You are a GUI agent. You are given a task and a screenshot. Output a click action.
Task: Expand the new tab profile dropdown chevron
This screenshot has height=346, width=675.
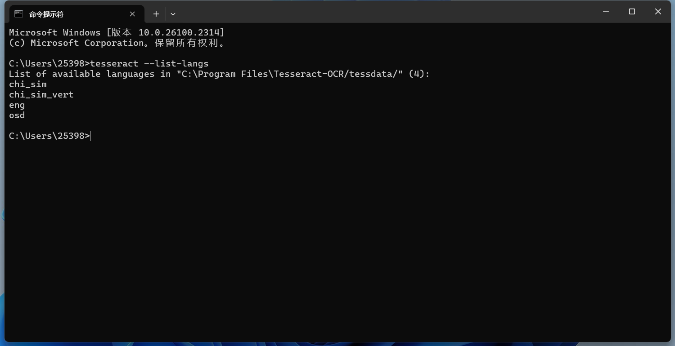[x=173, y=14]
